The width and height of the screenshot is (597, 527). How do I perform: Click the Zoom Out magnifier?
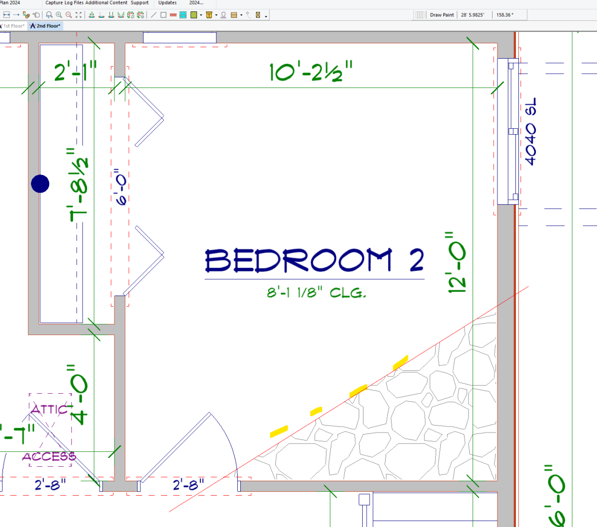pyautogui.click(x=69, y=15)
